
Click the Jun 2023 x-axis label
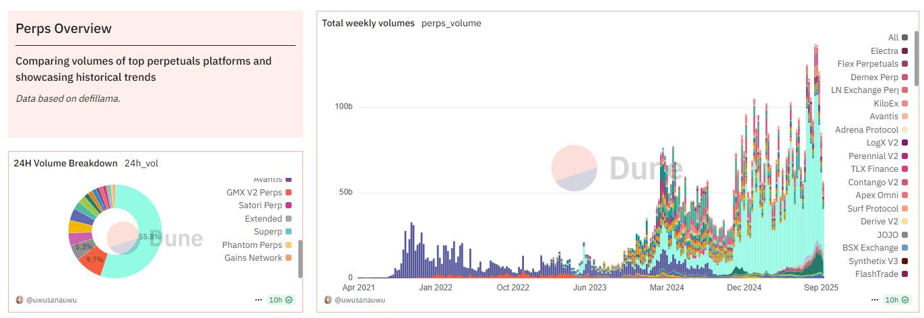590,288
